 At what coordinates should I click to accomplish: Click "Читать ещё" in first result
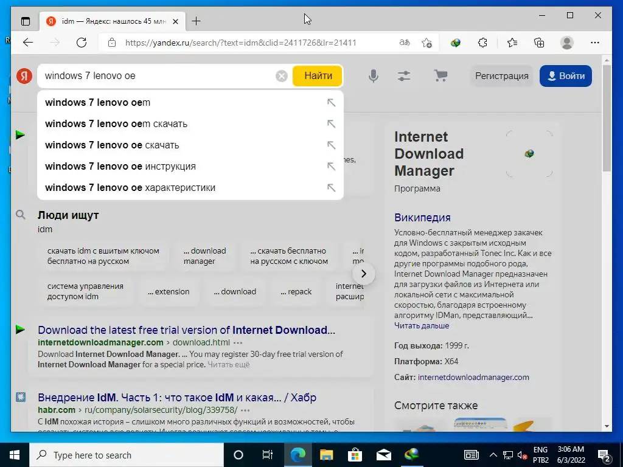click(x=229, y=365)
